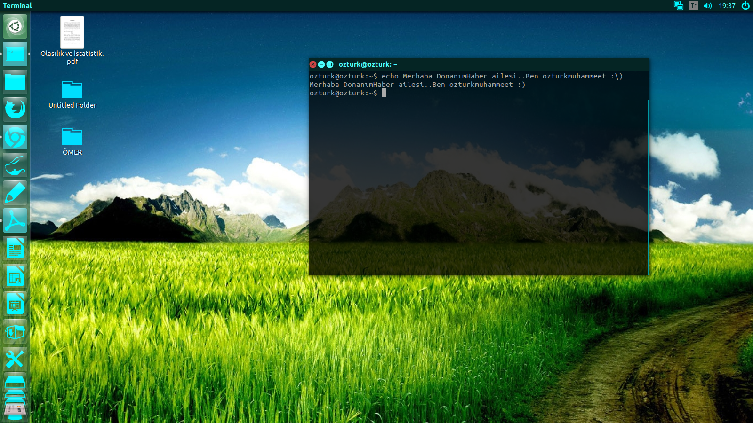The image size is (753, 423).
Task: Launch Chrome browser from the launcher
Action: click(15, 137)
